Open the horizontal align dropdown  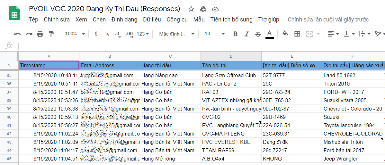pyautogui.click(x=334, y=34)
